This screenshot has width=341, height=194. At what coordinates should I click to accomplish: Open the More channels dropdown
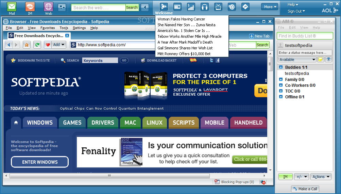[270, 7]
